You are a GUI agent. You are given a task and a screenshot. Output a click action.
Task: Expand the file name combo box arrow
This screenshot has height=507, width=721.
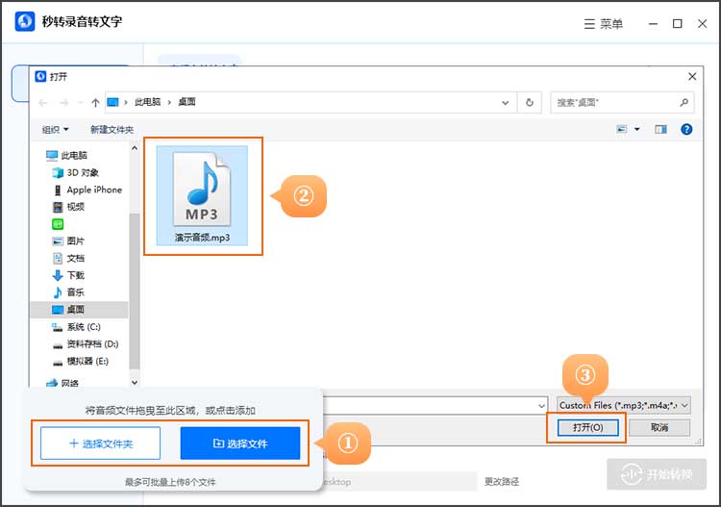[539, 405]
